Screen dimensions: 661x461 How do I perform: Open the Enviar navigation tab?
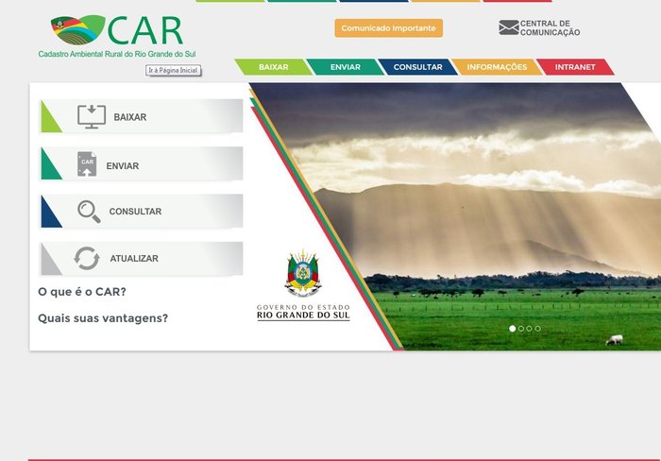click(x=345, y=67)
